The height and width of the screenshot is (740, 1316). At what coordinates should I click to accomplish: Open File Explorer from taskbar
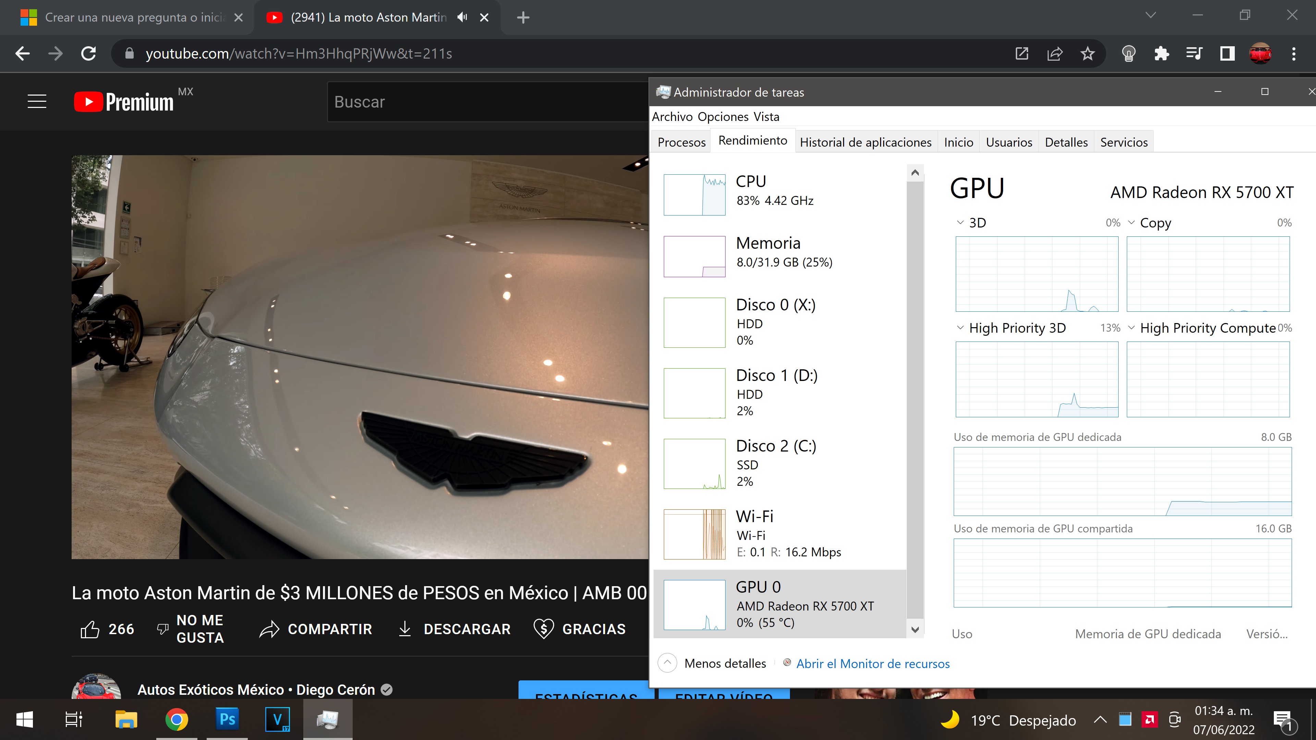pos(126,719)
